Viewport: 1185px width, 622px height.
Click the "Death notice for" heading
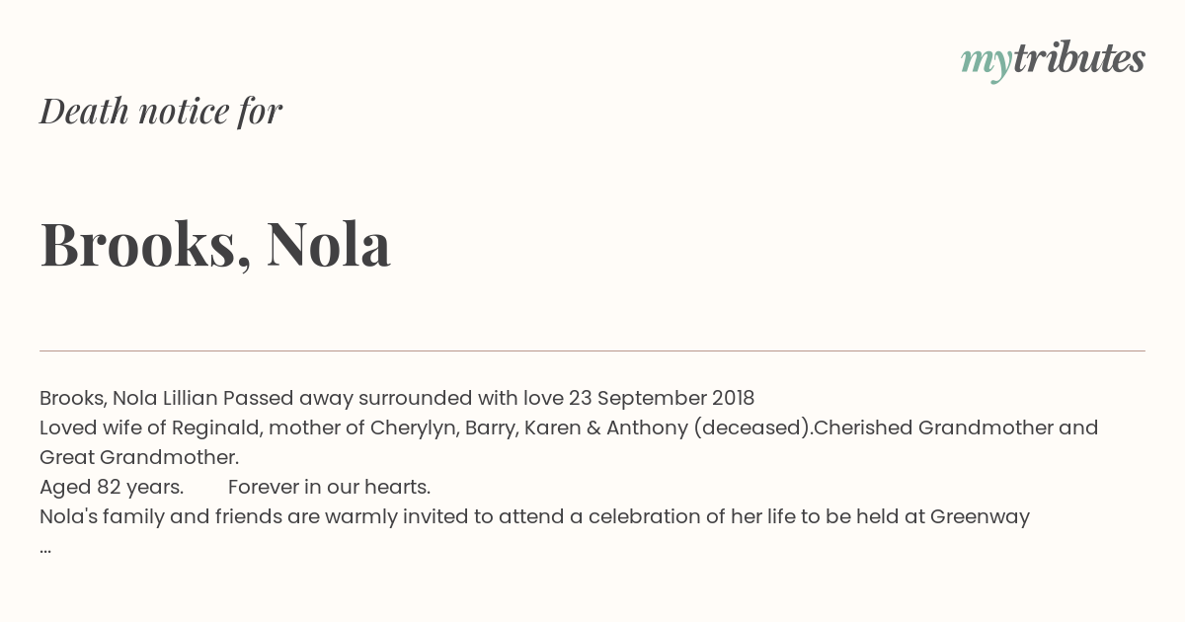pos(161,111)
